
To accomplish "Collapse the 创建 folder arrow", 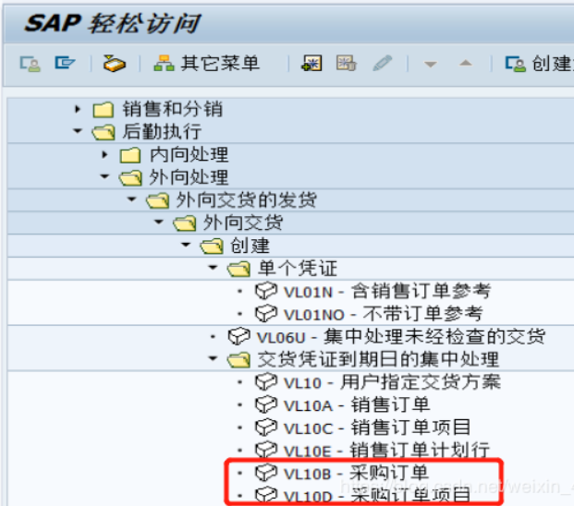I will (x=186, y=245).
